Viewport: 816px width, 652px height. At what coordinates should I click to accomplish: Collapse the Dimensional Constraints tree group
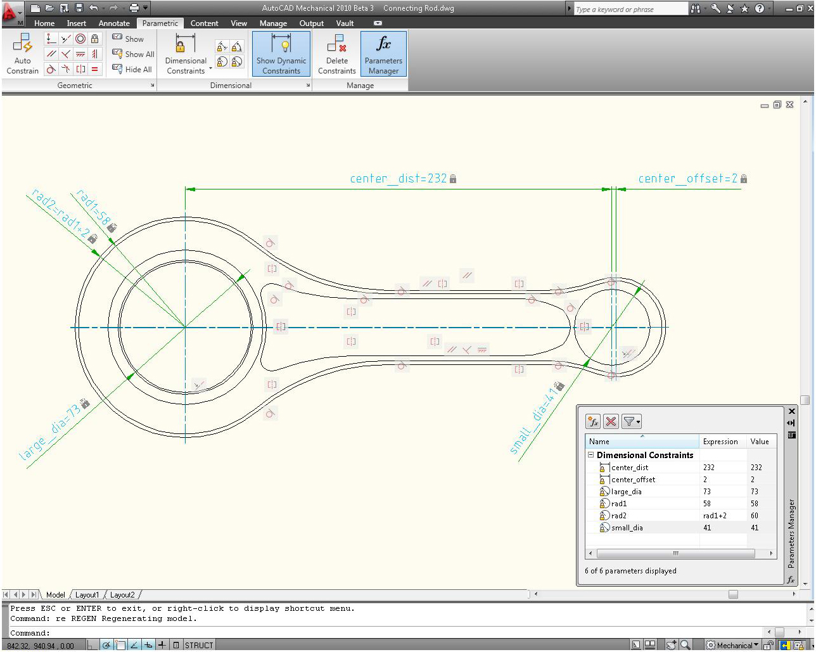coord(590,455)
